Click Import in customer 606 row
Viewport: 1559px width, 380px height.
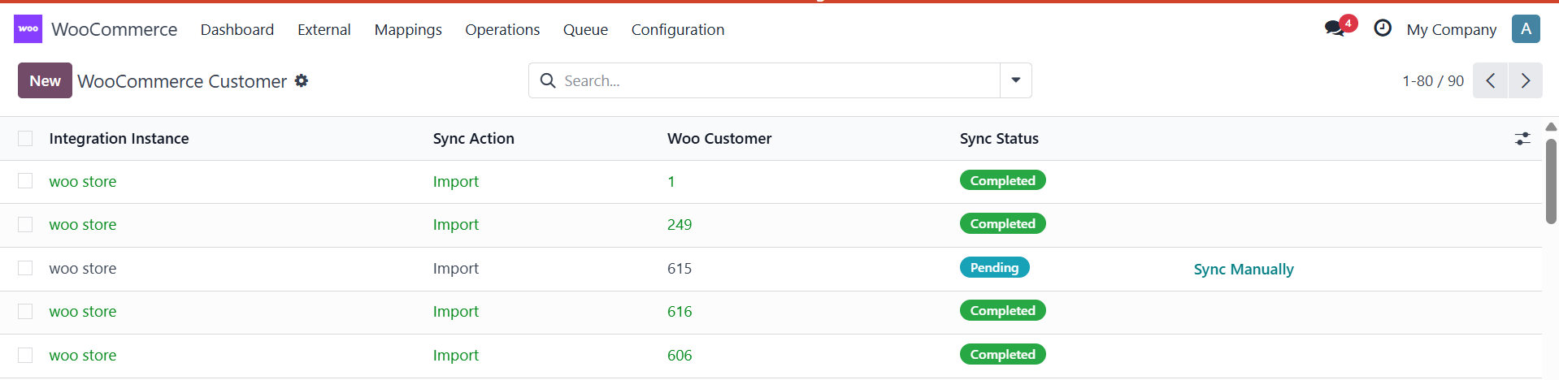click(456, 355)
